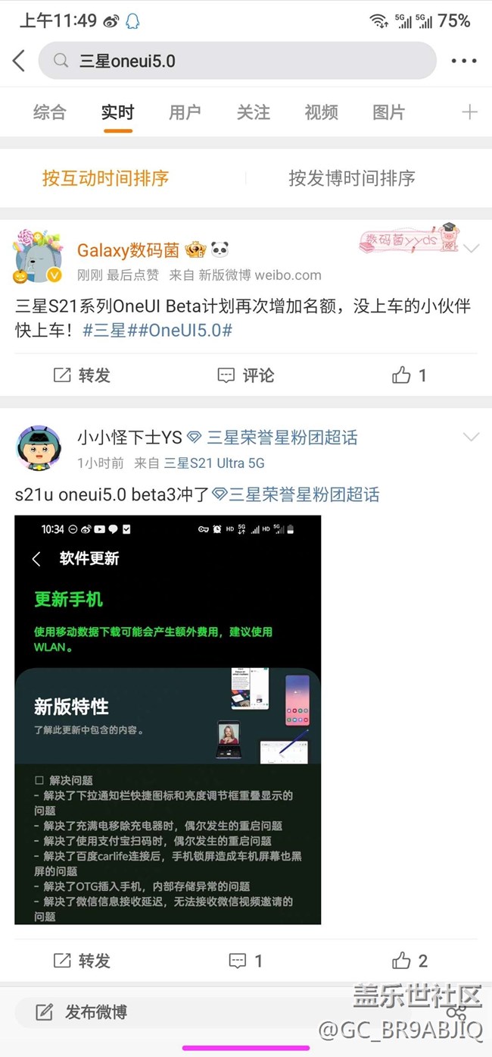Open the software update screenshot image
This screenshot has width=492, height=1057.
pos(167,720)
